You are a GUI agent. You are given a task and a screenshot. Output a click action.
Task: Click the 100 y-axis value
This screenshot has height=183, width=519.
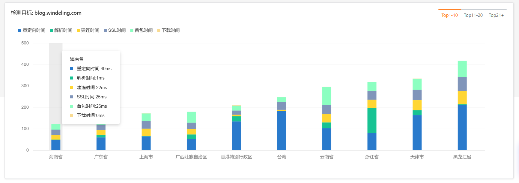click(25, 129)
